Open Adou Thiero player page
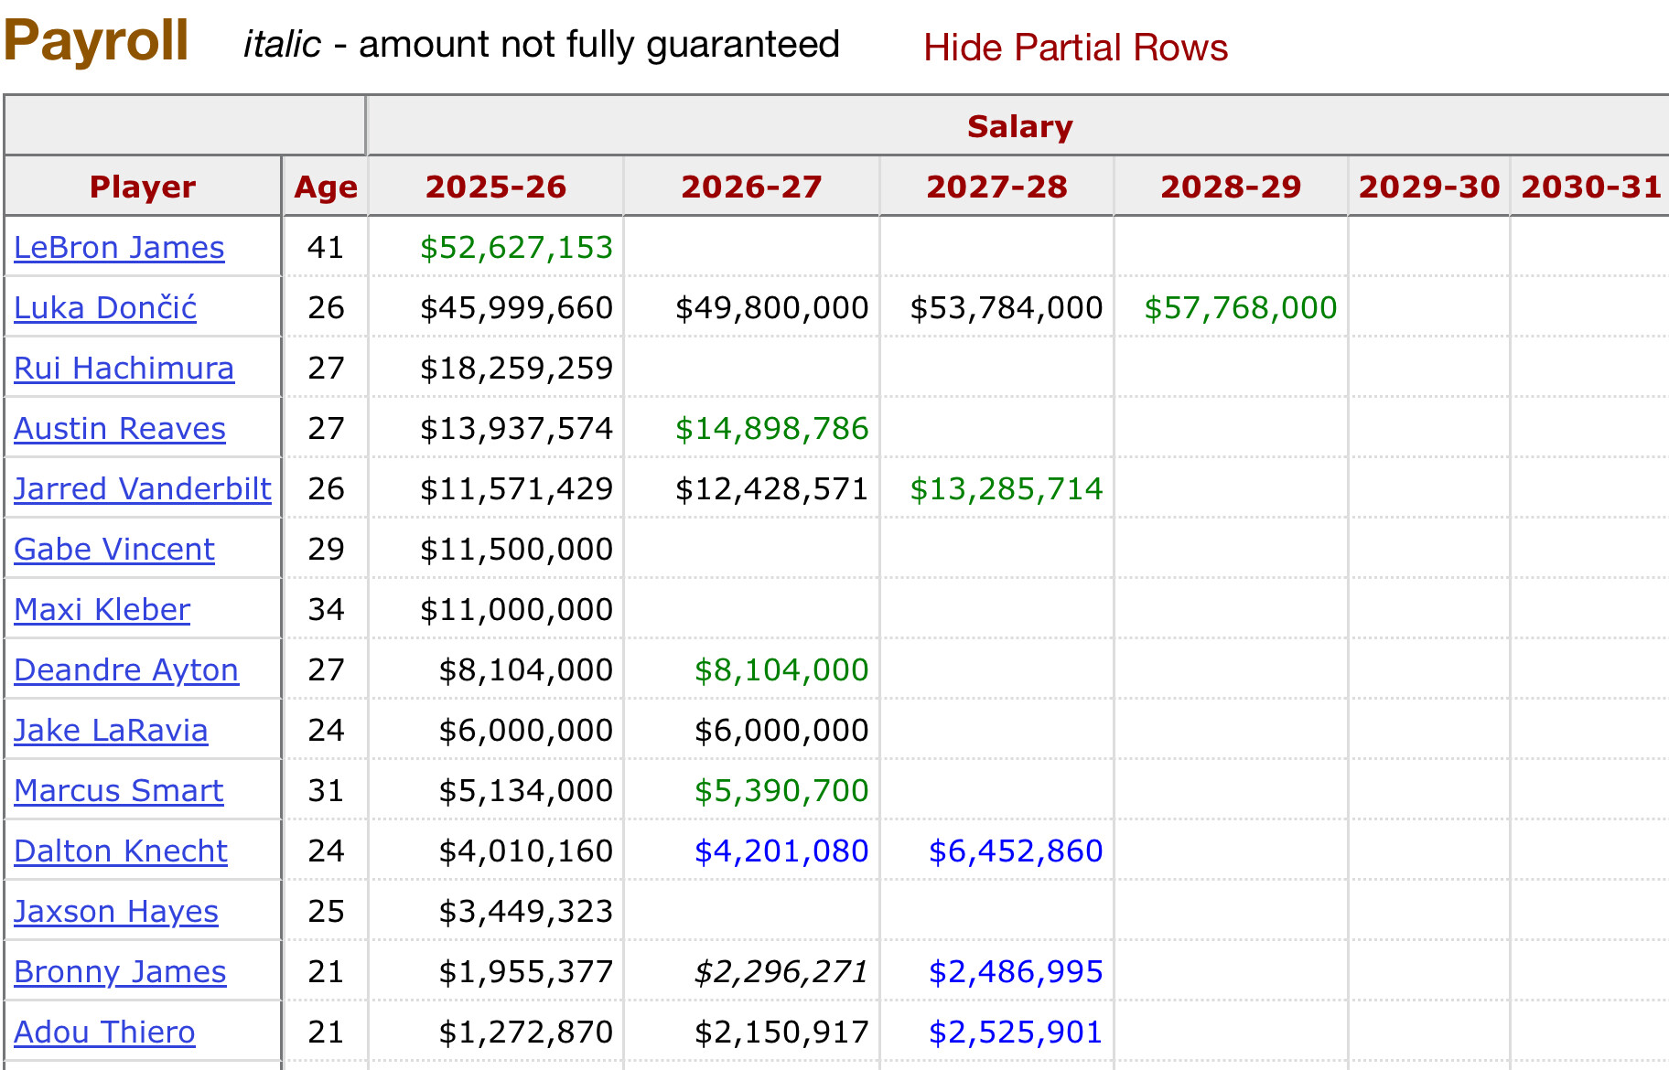 point(104,1033)
